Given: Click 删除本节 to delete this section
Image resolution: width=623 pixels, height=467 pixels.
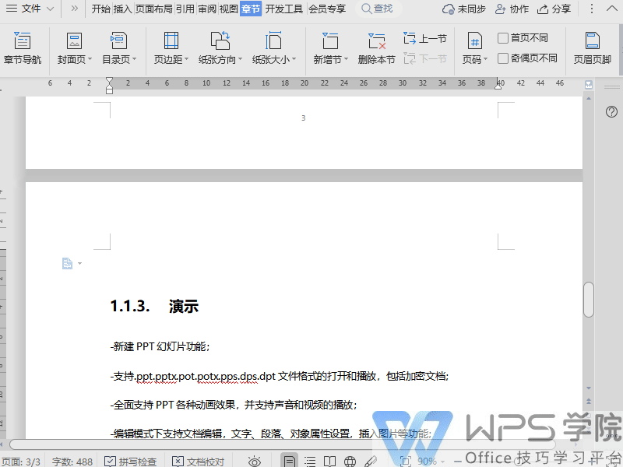Looking at the screenshot, I should [x=377, y=48].
